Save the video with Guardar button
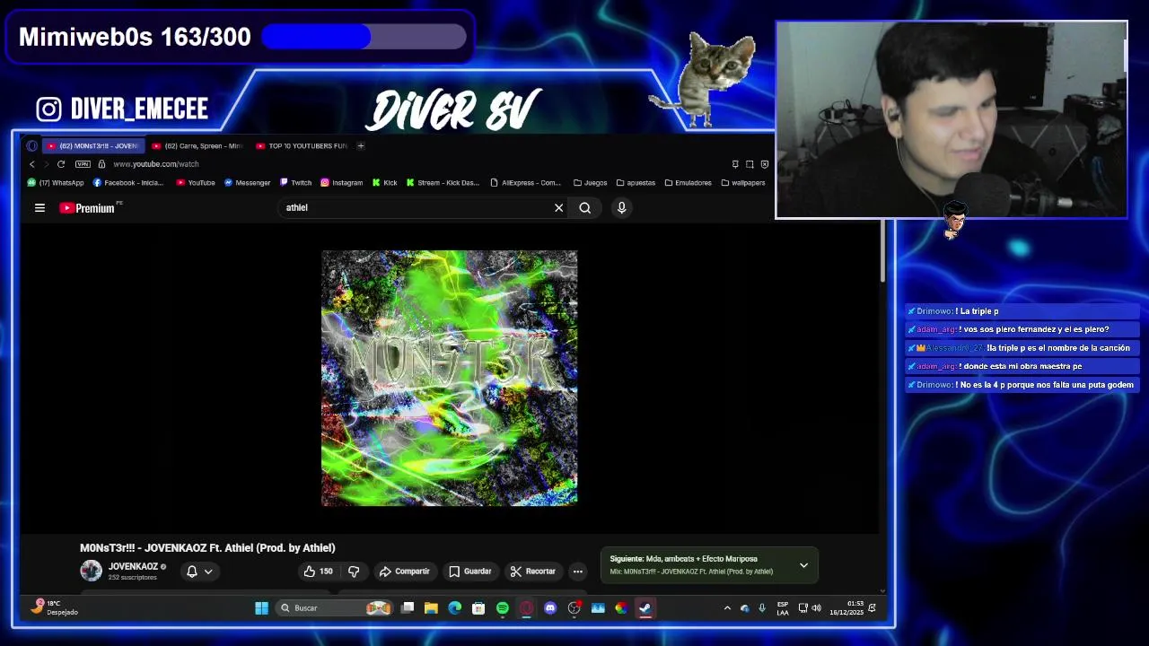Viewport: 1149px width, 646px height. click(x=469, y=571)
